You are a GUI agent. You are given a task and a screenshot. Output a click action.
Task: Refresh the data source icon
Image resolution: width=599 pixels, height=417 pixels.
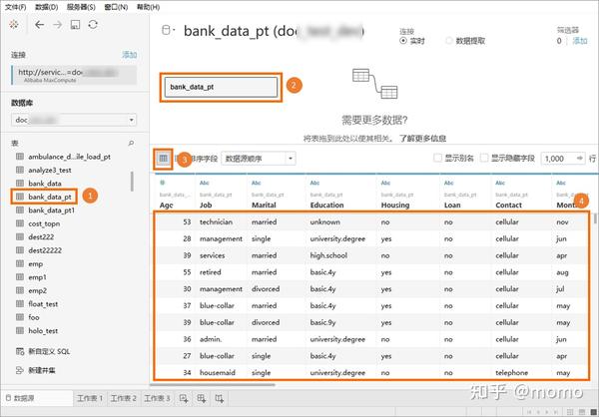coord(93,25)
